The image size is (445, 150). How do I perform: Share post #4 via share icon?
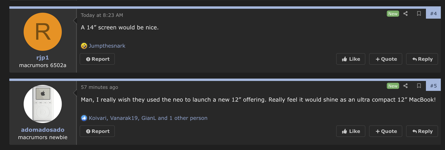click(x=405, y=13)
